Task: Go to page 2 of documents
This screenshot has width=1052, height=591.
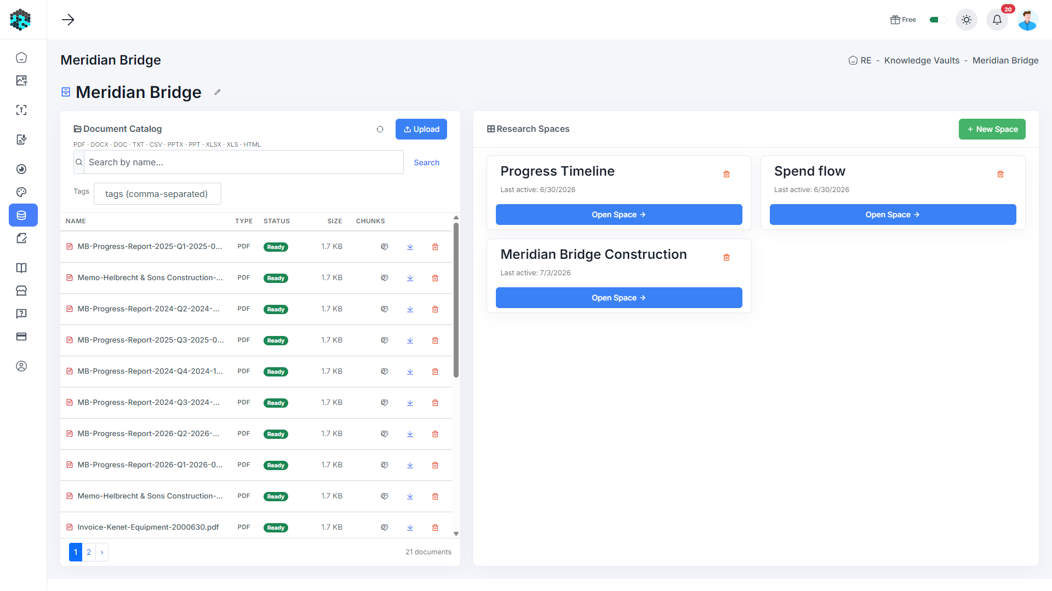Action: point(89,552)
